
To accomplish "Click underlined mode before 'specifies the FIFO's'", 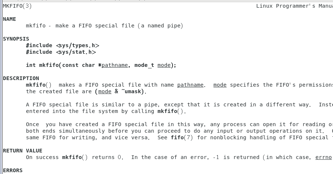I will point(220,85).
